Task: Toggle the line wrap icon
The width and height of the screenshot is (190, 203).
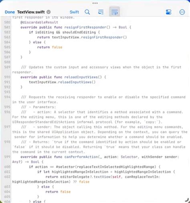Action: tap(114, 12)
